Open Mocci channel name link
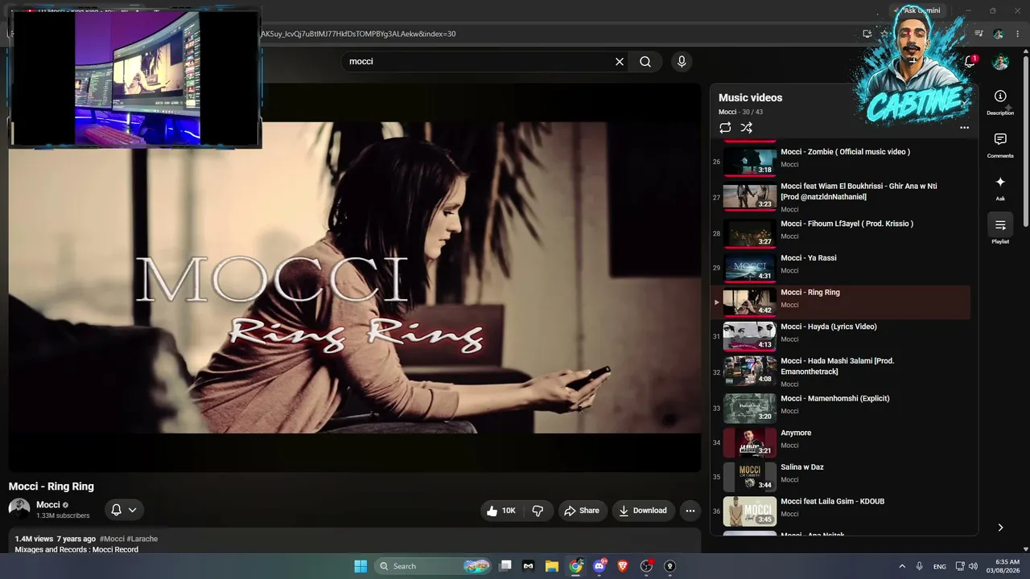Screen dimensions: 1030x579 [48, 505]
